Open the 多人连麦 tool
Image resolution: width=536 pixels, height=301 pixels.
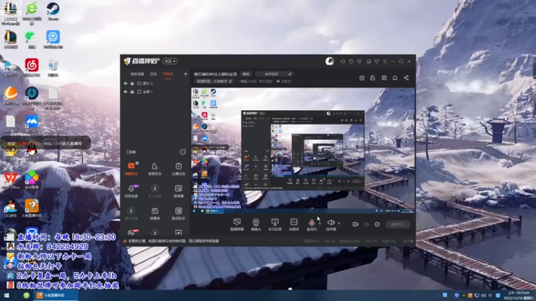[155, 191]
